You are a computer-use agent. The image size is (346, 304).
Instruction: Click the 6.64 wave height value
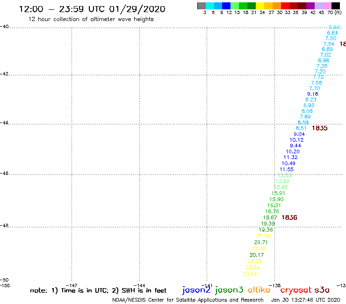click(332, 33)
